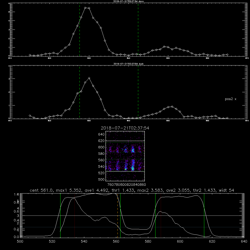Click the dotted horizontal threshold line in bottom plot

coord(132,227)
